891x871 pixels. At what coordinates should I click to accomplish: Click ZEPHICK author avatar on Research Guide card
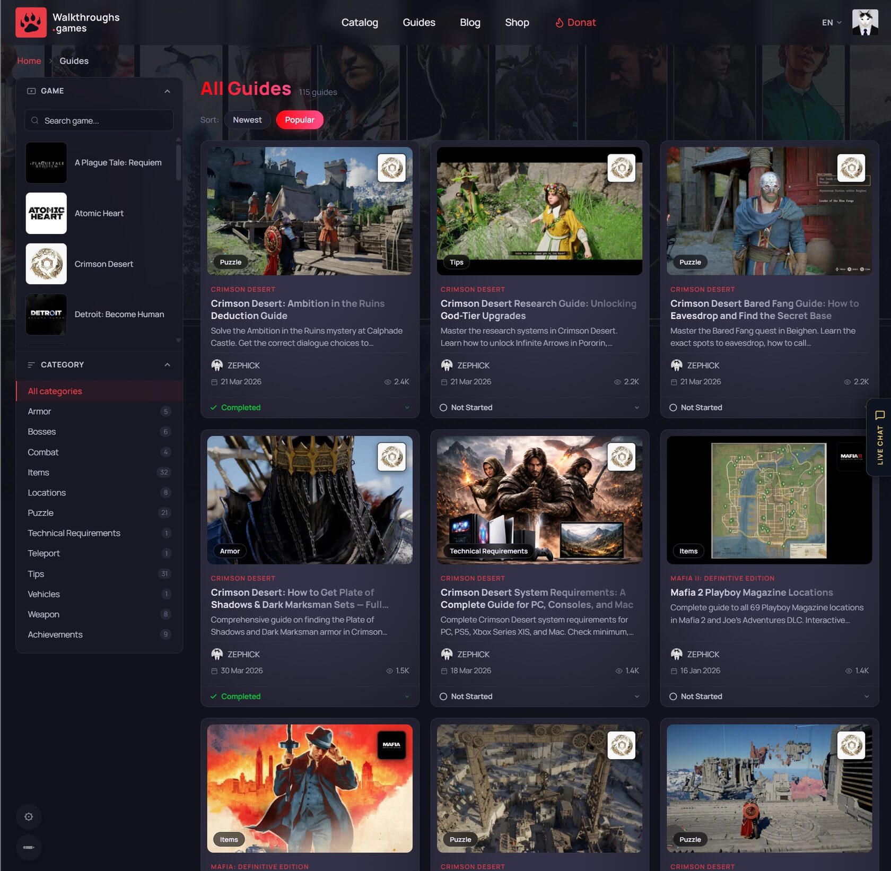(x=447, y=365)
